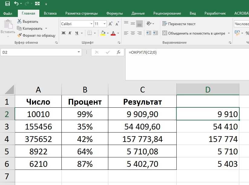Click the Вырезать (Cut) button
Screen dimensions: 249x185
click(x=28, y=21)
